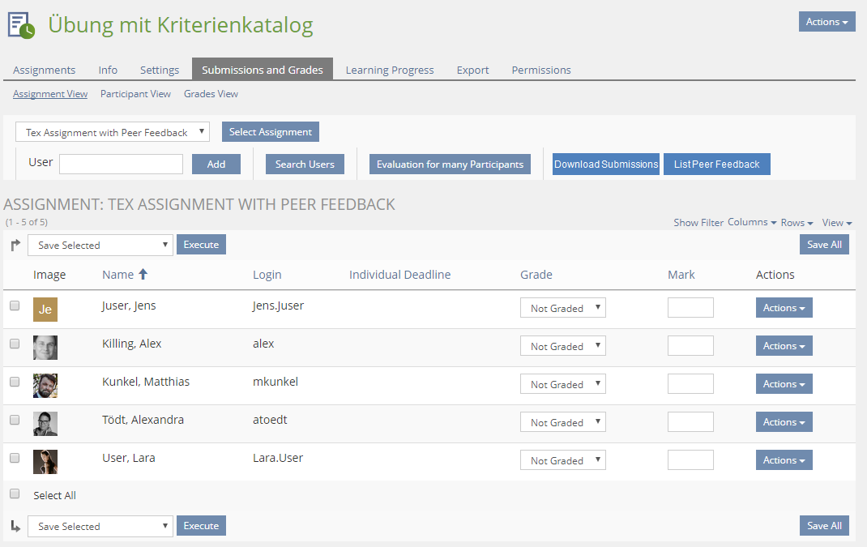The width and height of the screenshot is (867, 547).
Task: Tick the checkbox for Juser, Jens
Action: pos(15,306)
